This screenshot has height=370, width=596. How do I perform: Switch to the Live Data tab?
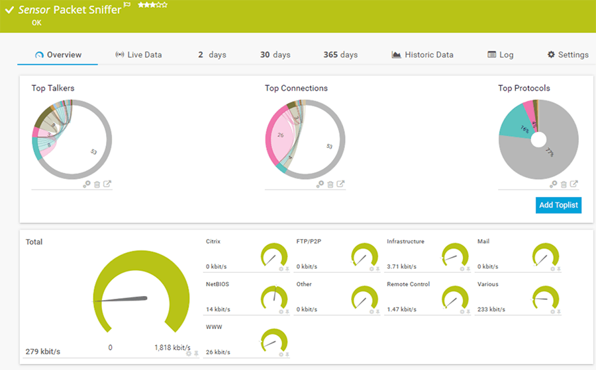coord(139,55)
